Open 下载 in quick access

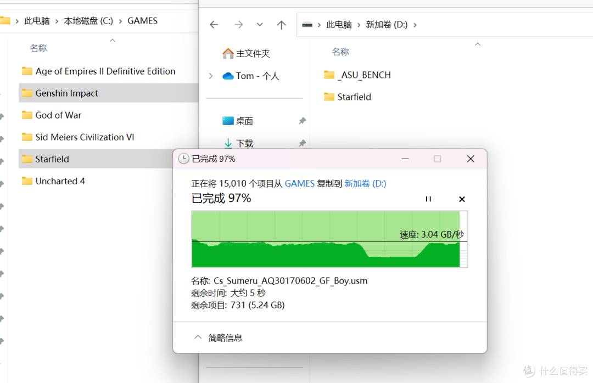coord(238,143)
